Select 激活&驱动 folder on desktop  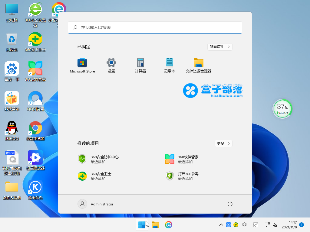point(12,190)
